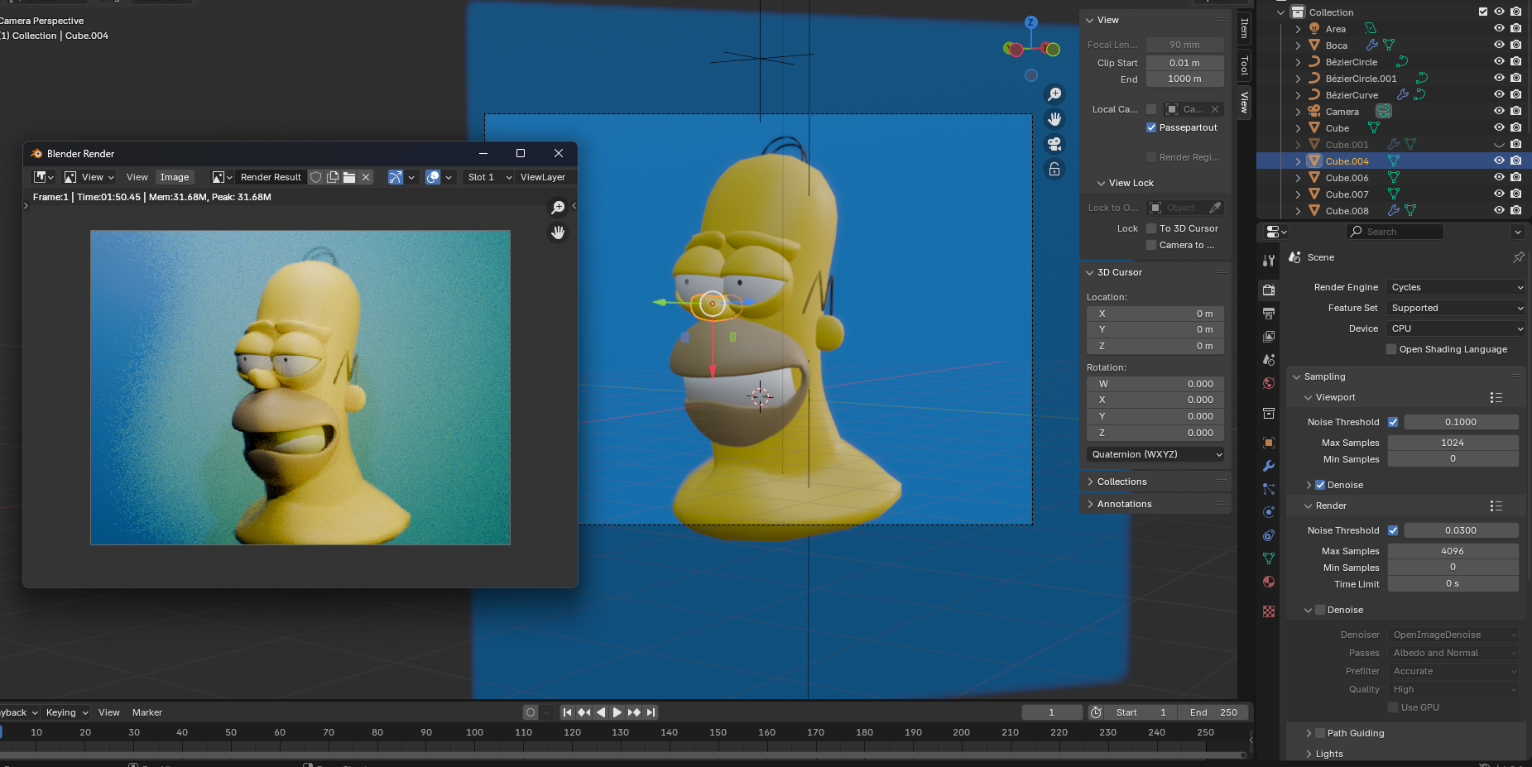Open Feature Set Supported dropdown
1532x767 pixels.
[1456, 308]
